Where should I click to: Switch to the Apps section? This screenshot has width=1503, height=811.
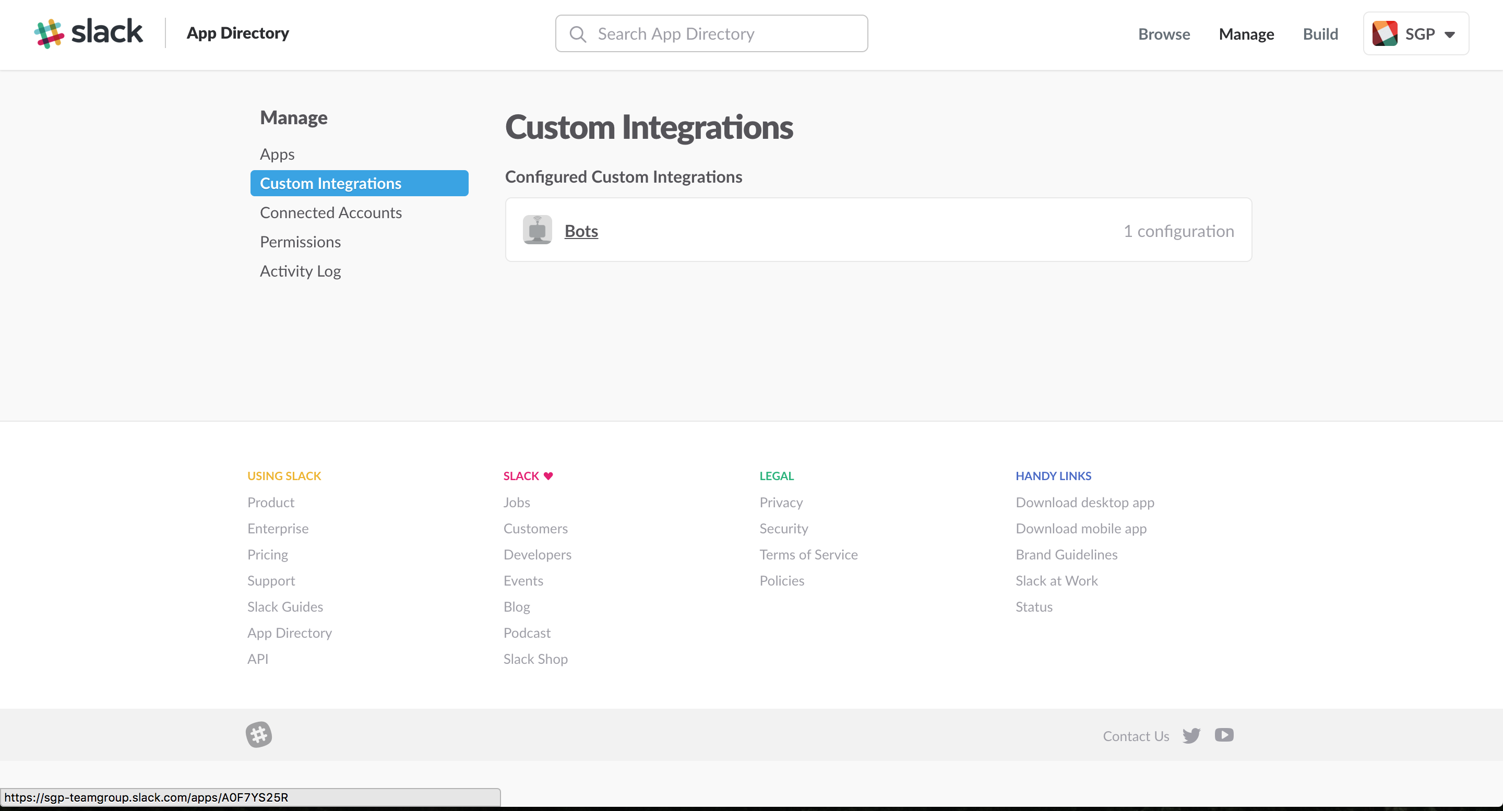click(x=277, y=153)
